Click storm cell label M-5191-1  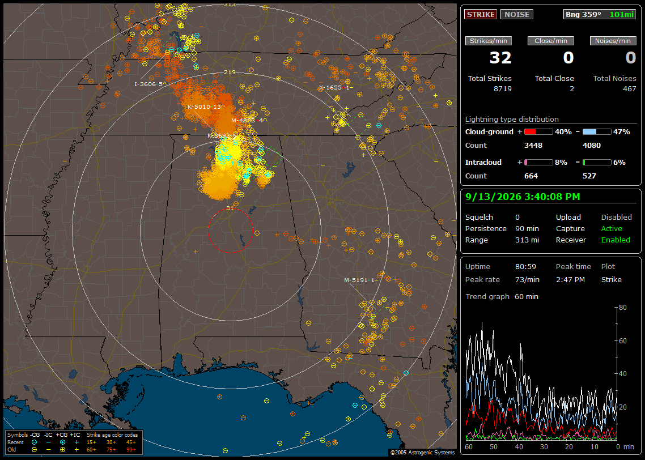tap(360, 280)
